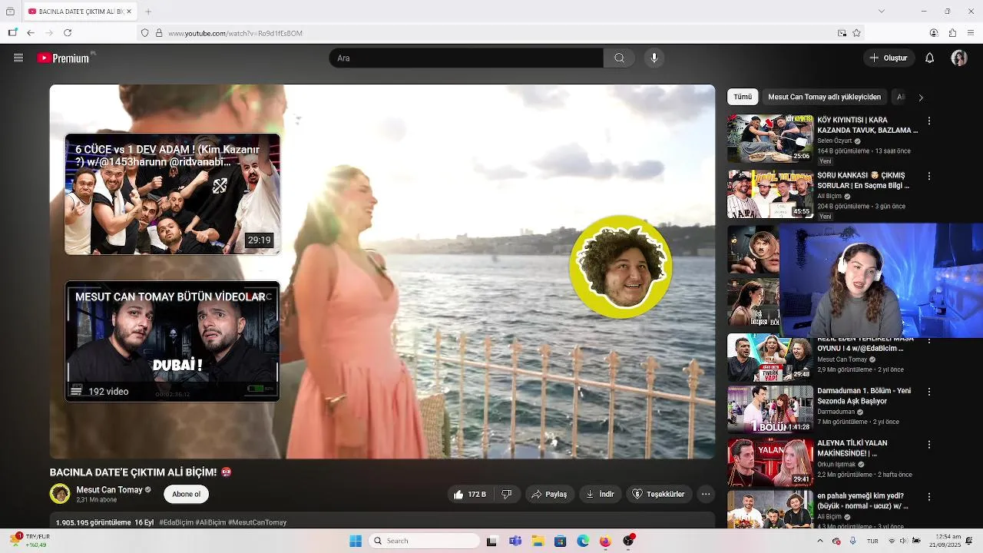983x553 pixels.
Task: Open the notifications bell
Action: [929, 58]
